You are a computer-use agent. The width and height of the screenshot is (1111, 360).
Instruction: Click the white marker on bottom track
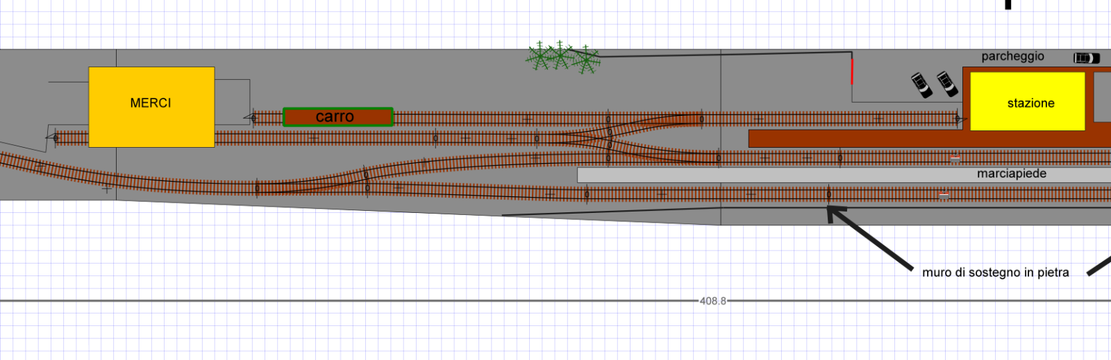coord(944,196)
